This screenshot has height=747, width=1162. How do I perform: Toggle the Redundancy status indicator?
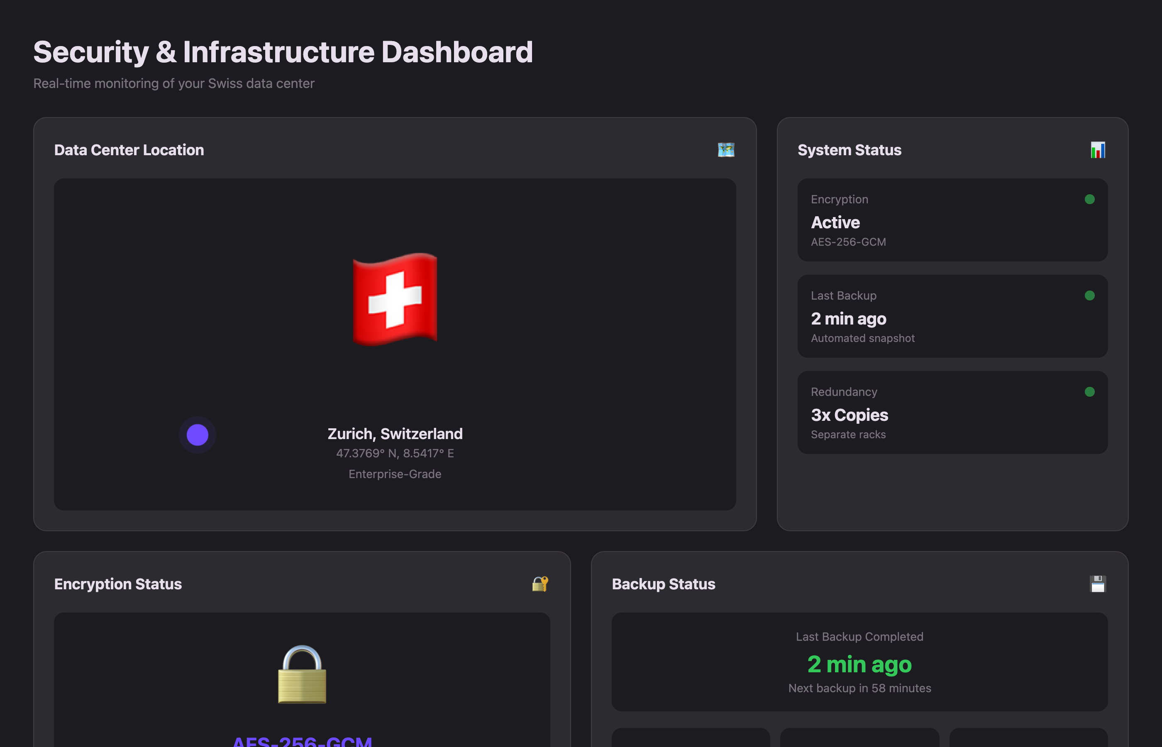1090,391
